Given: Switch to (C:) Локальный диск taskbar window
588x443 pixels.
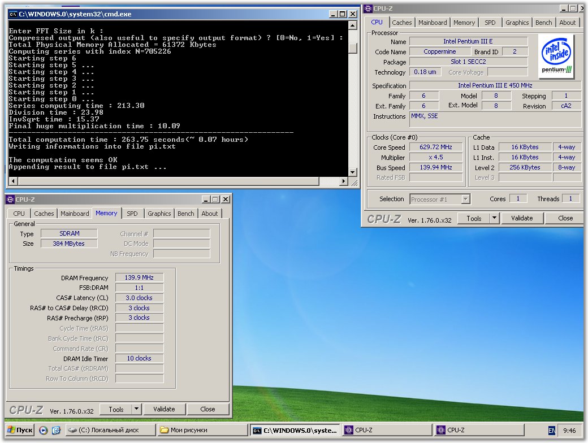Looking at the screenshot, I should 111,430.
